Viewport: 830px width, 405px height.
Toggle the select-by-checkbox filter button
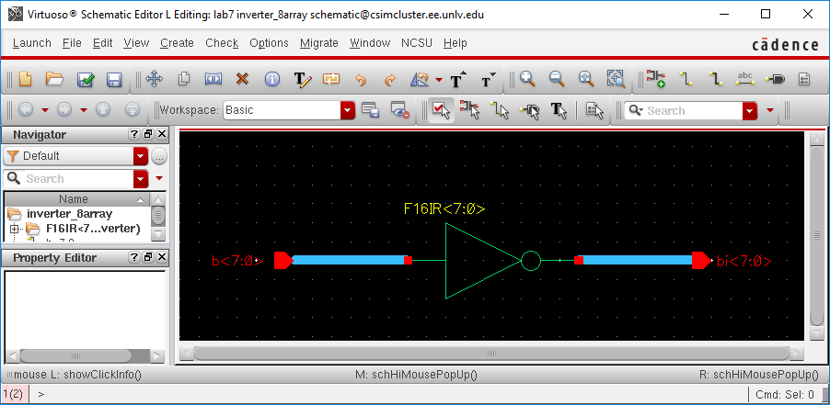440,110
